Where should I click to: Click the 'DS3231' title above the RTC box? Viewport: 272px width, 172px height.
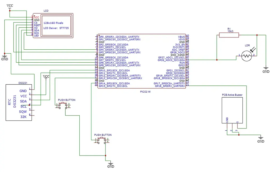point(23,83)
